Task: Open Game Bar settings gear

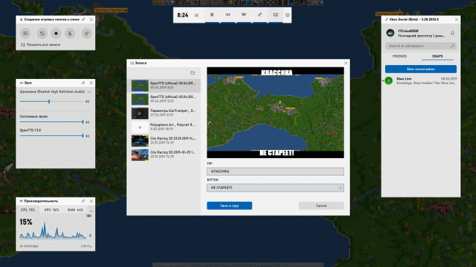Action: coord(288,15)
